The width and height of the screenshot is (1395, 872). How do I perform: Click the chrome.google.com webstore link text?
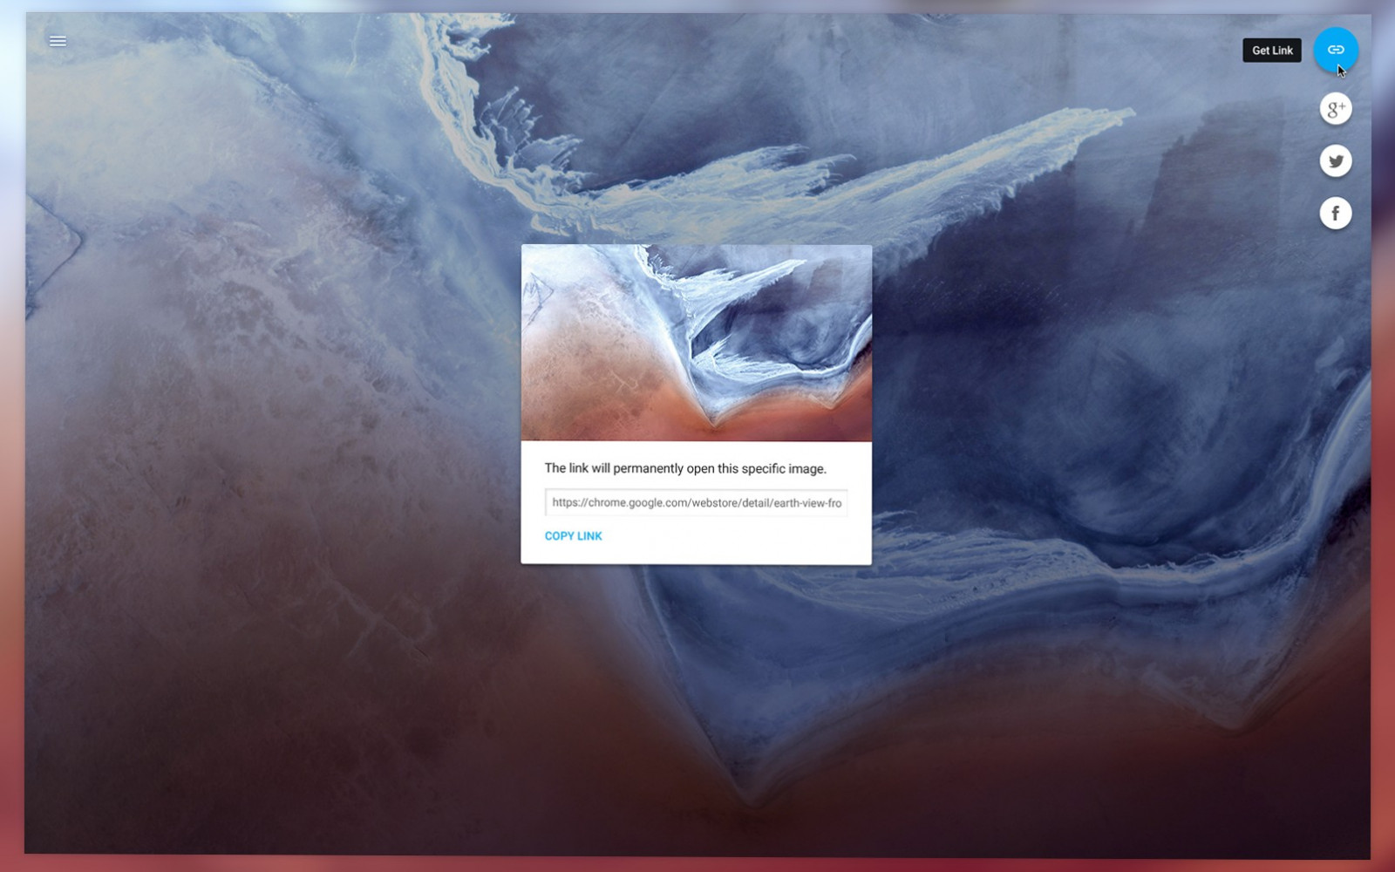point(696,503)
